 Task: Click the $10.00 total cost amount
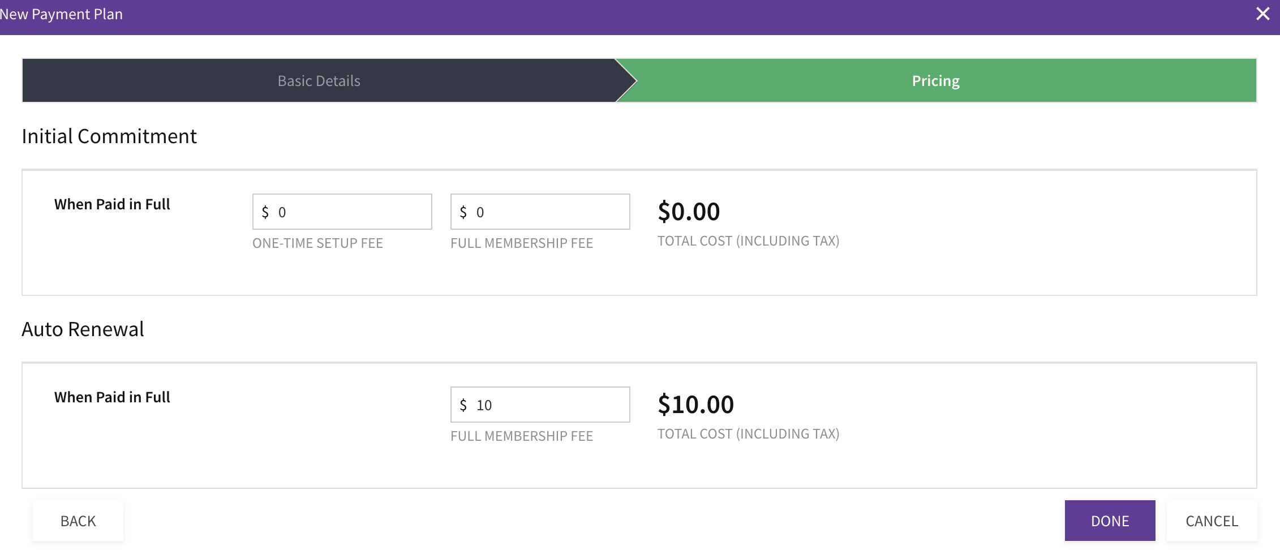(695, 405)
